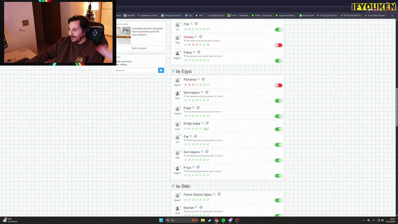Open the Windows Start menu
The height and width of the screenshot is (224, 398).
[161, 220]
